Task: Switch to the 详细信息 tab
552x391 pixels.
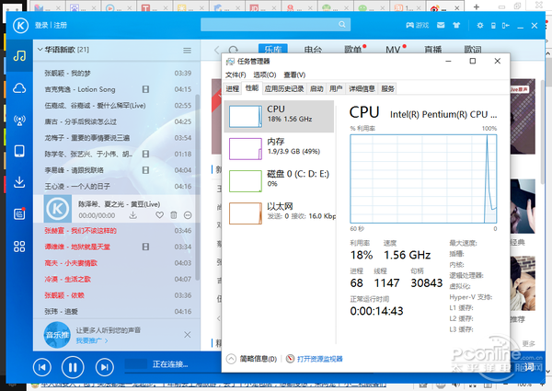Action: coord(362,88)
